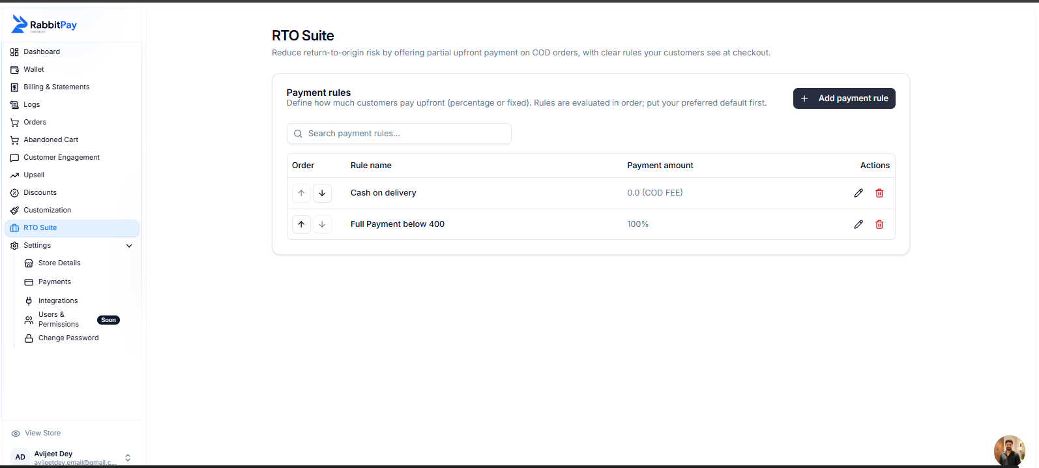Delete the Cash on delivery rule
Viewport: 1039px width, 468px height.
coord(879,193)
